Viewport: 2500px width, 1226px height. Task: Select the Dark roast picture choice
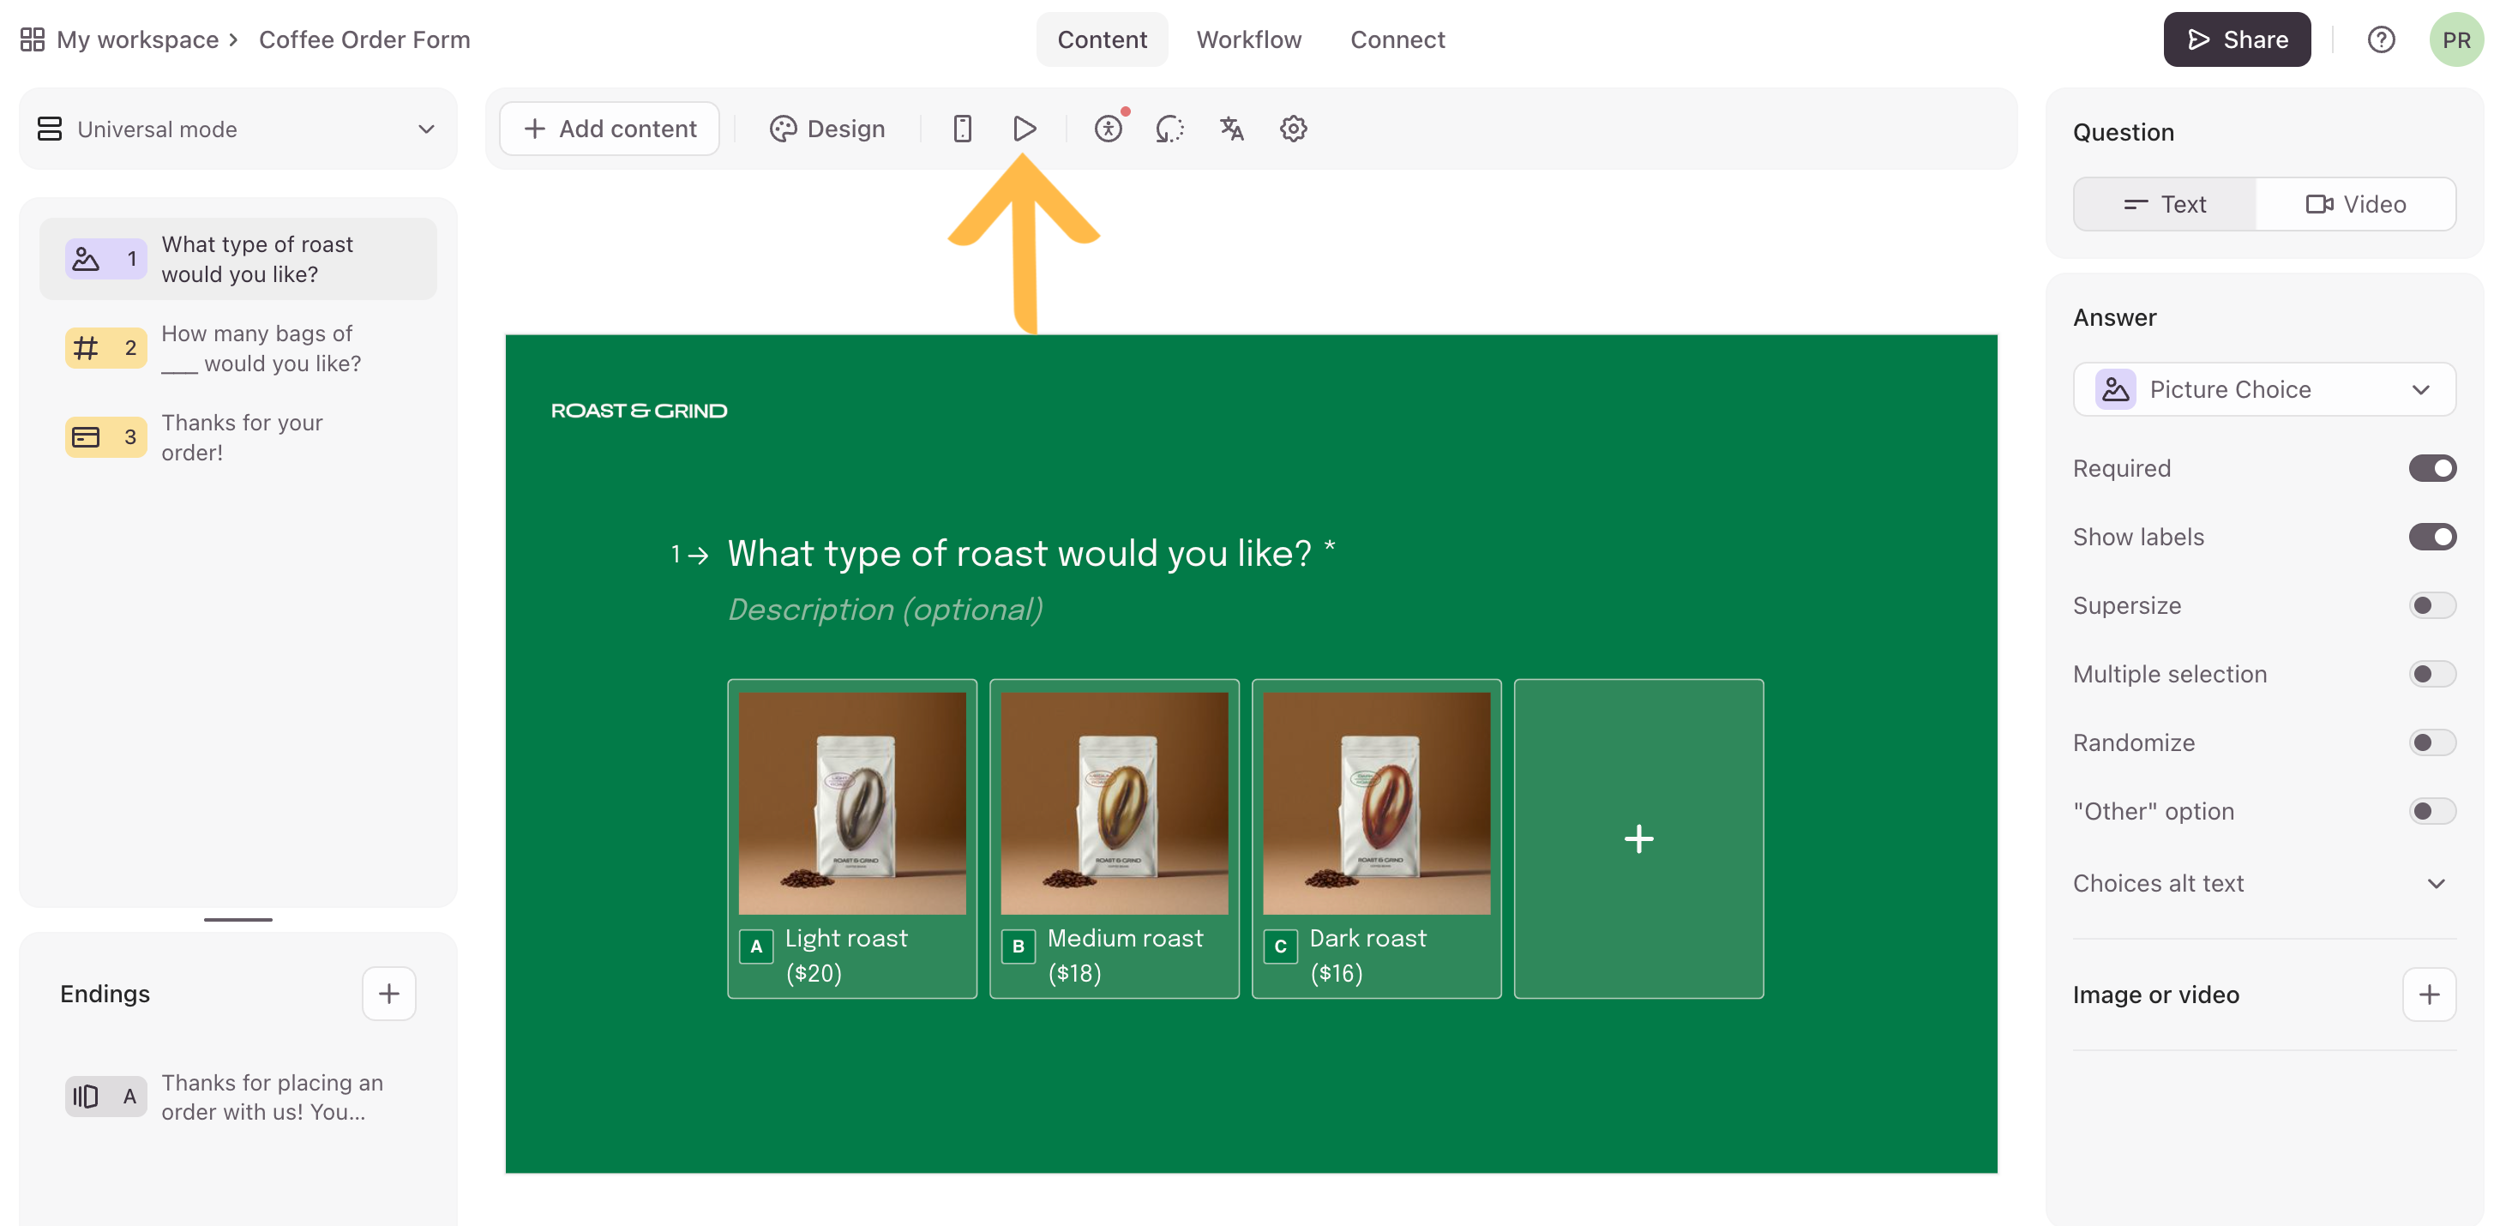pos(1375,838)
